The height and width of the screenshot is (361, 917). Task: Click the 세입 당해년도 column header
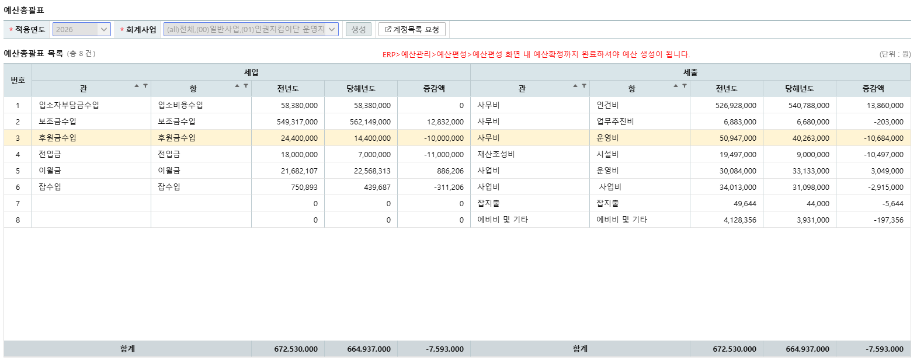360,89
